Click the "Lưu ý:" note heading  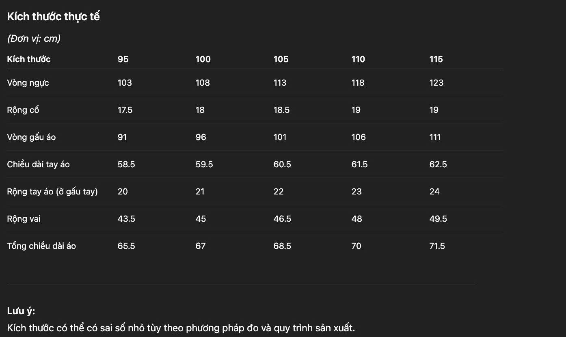(x=21, y=311)
